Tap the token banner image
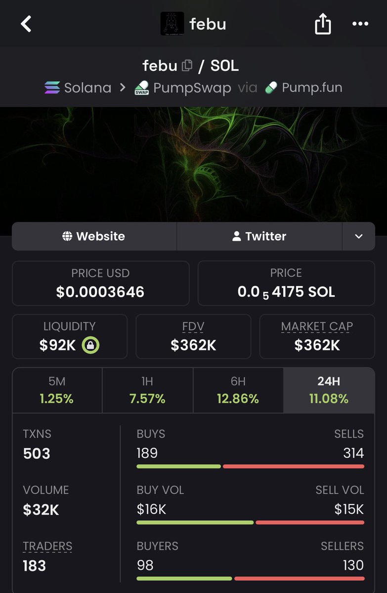Image resolution: width=387 pixels, height=593 pixels. pos(193,164)
